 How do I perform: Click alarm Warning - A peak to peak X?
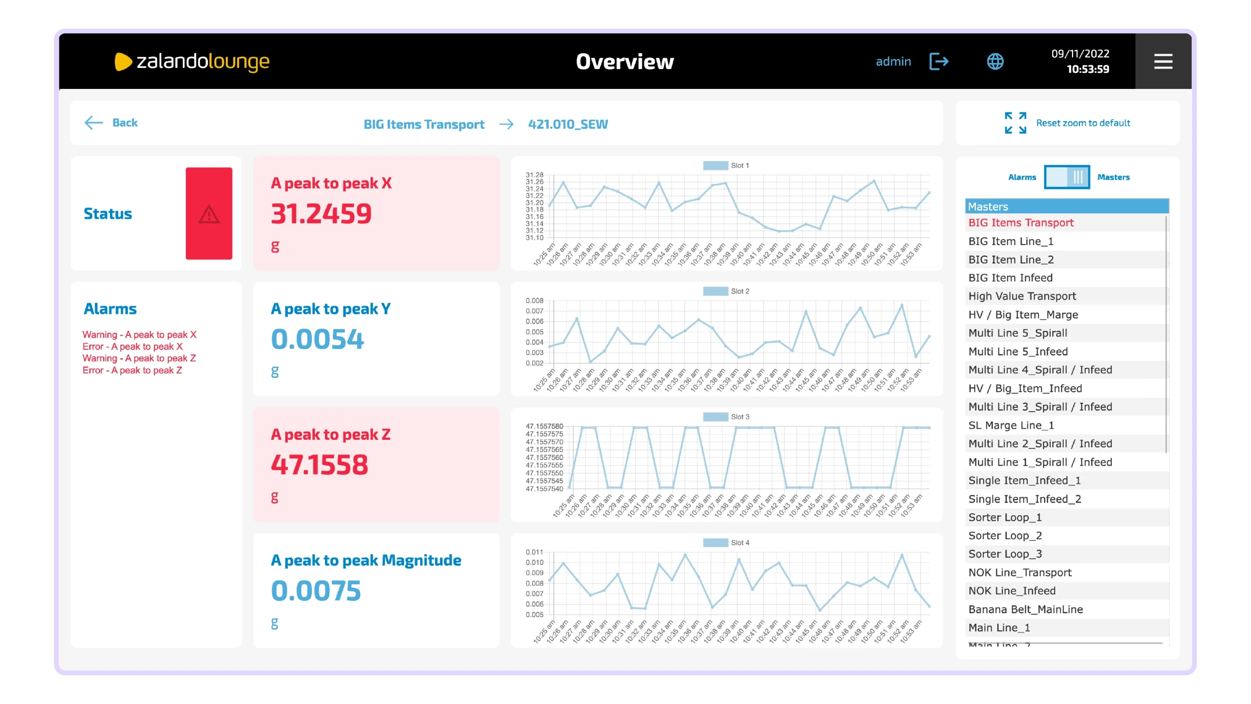pyautogui.click(x=139, y=335)
